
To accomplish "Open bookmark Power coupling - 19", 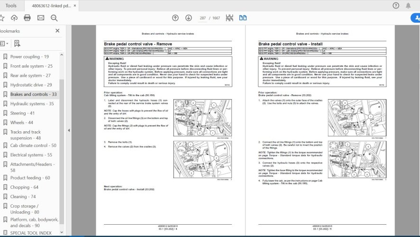I will pyautogui.click(x=29, y=57).
